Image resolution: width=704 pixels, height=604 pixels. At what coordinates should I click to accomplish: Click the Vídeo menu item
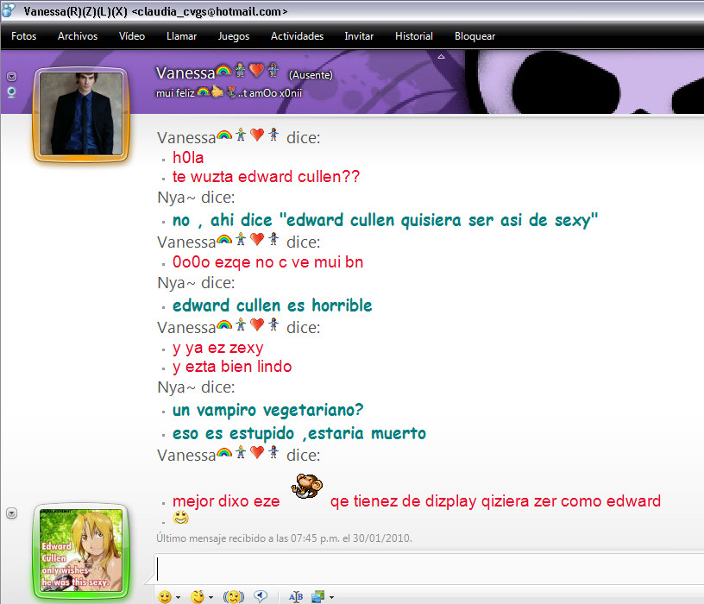click(132, 36)
